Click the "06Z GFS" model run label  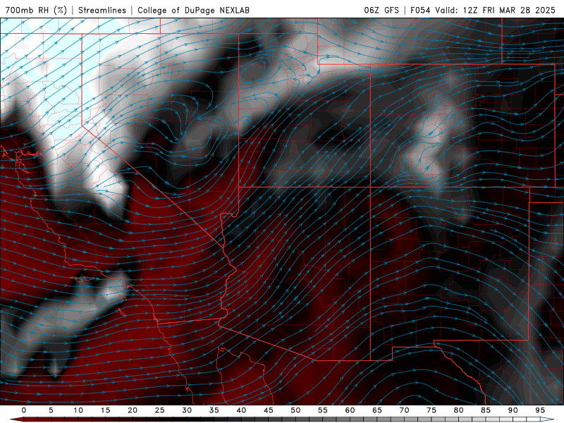[381, 10]
